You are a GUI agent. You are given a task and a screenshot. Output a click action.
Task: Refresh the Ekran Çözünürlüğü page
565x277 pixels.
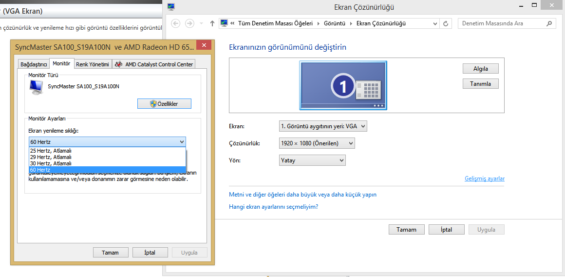pos(446,24)
